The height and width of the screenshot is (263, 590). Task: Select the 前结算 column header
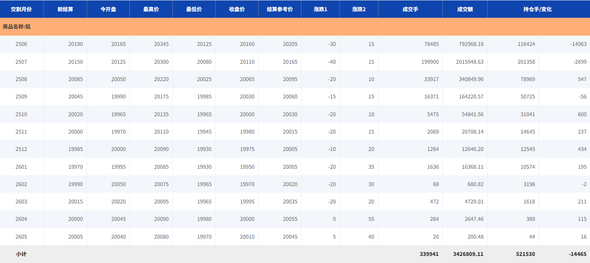point(66,9)
